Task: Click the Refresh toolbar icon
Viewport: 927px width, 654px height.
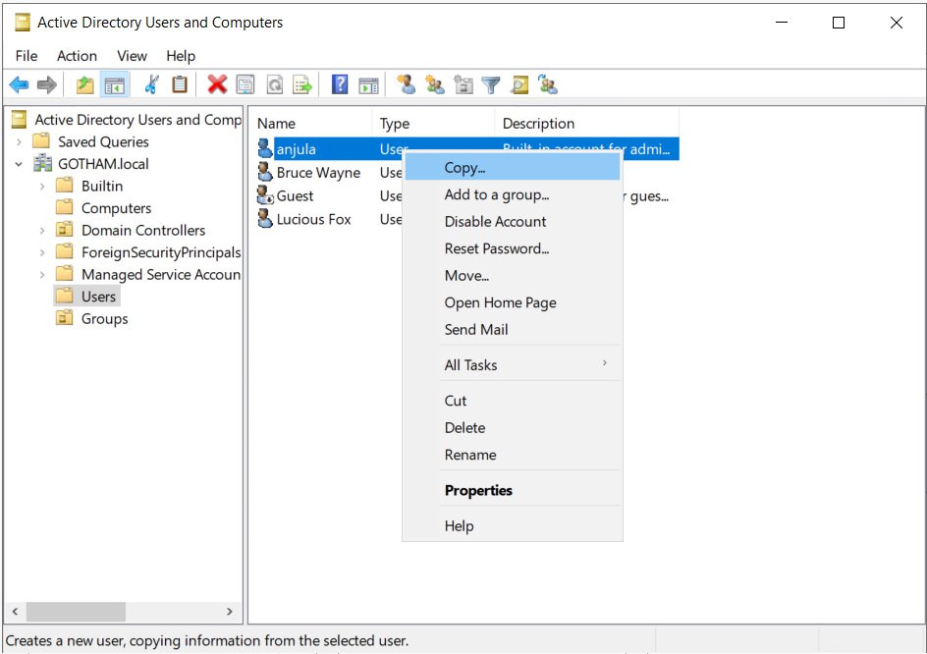Action: [273, 84]
